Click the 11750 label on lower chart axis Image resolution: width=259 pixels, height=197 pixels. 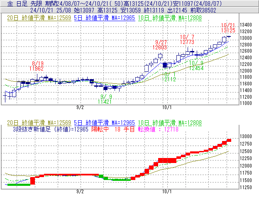coord(246,173)
